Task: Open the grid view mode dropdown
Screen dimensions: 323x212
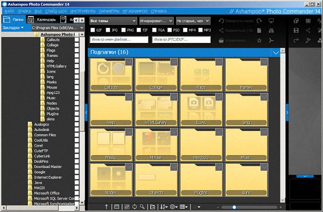Action: 184,207
